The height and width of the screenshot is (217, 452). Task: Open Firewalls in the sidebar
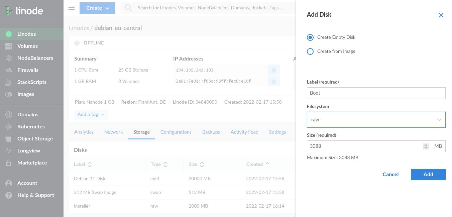pos(28,70)
